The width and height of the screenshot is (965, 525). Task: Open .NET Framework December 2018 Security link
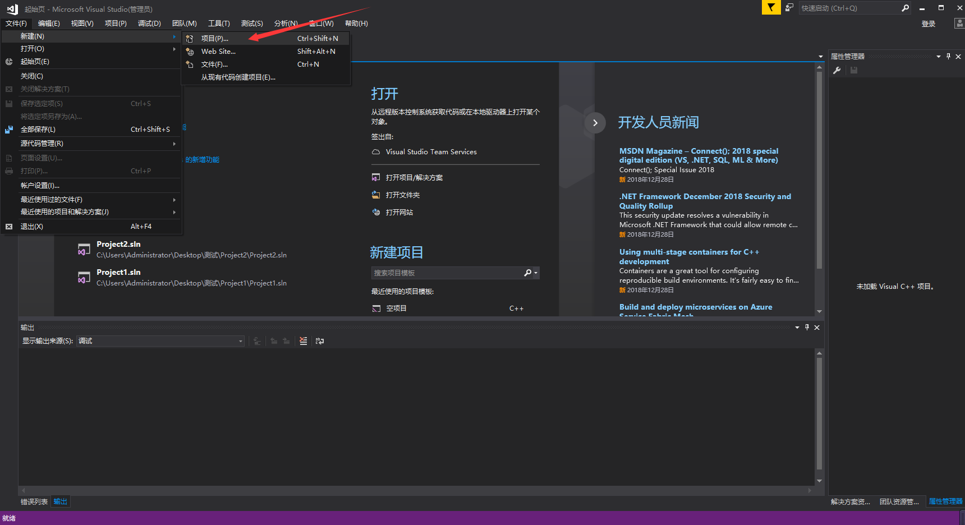pos(705,201)
